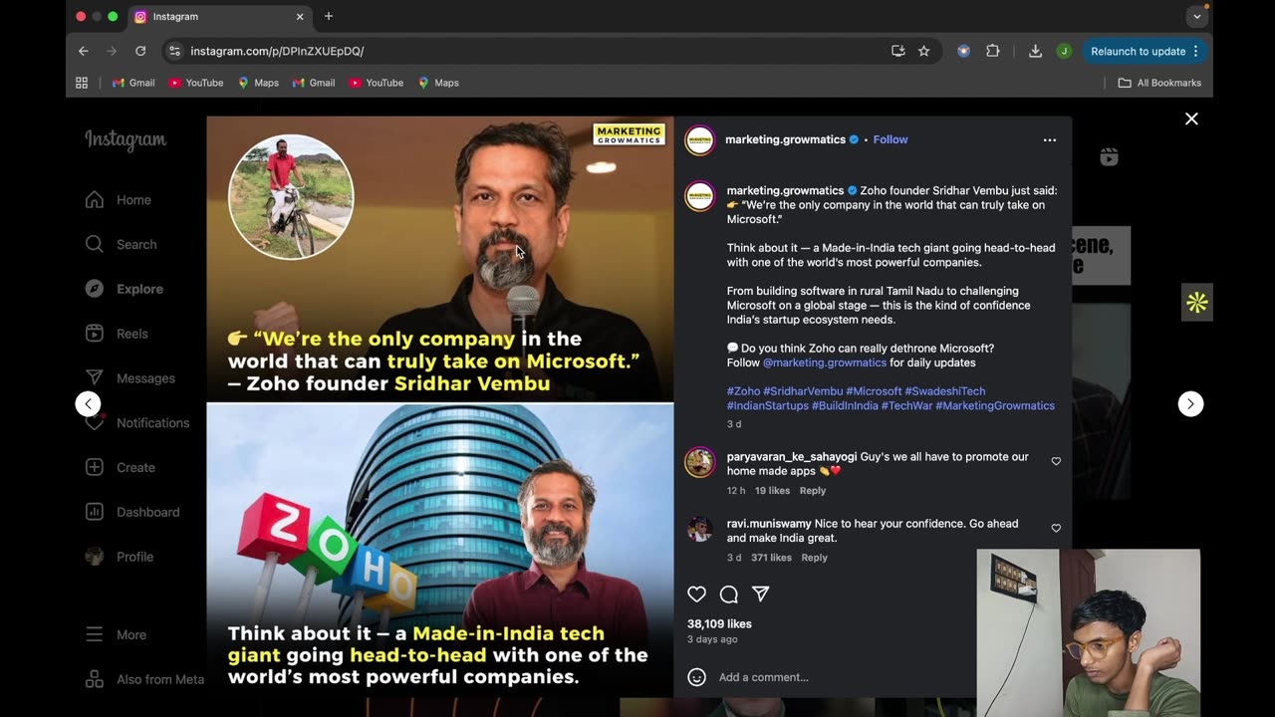
Task: Open Also from Meta icon
Action: 95,679
